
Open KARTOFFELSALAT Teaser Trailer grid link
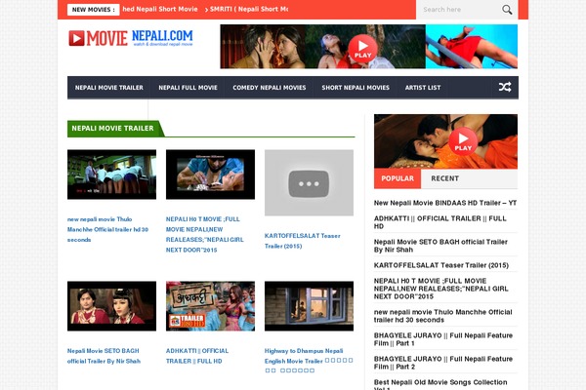click(x=303, y=241)
